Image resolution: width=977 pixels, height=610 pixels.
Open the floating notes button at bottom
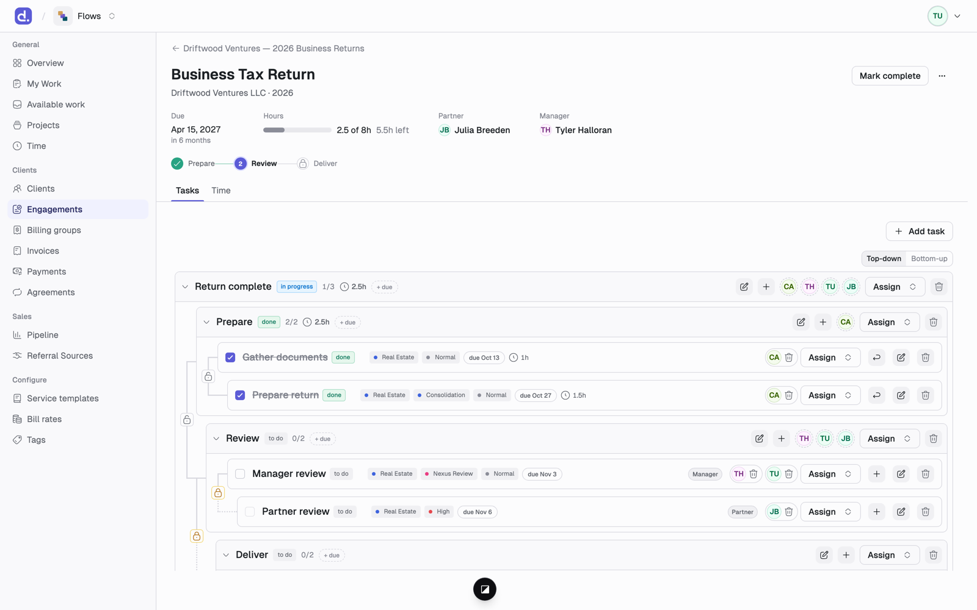(x=485, y=589)
